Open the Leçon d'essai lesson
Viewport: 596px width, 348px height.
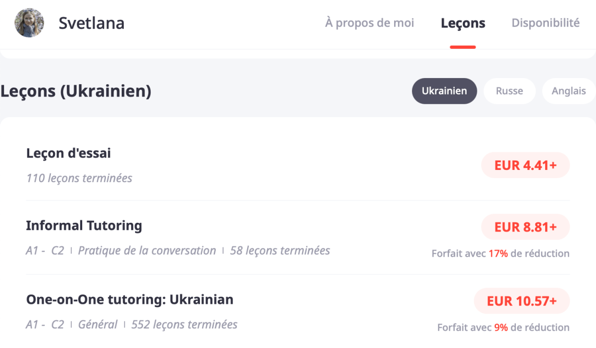(68, 153)
